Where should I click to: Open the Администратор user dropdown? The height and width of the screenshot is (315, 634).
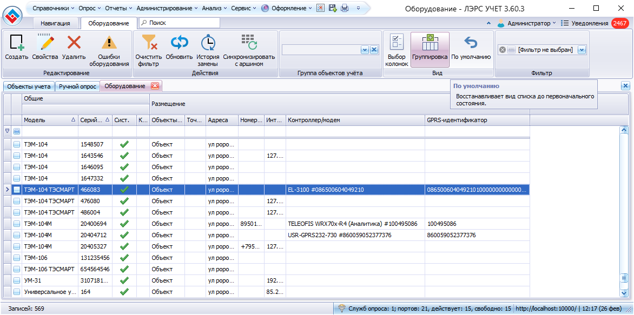click(x=526, y=23)
